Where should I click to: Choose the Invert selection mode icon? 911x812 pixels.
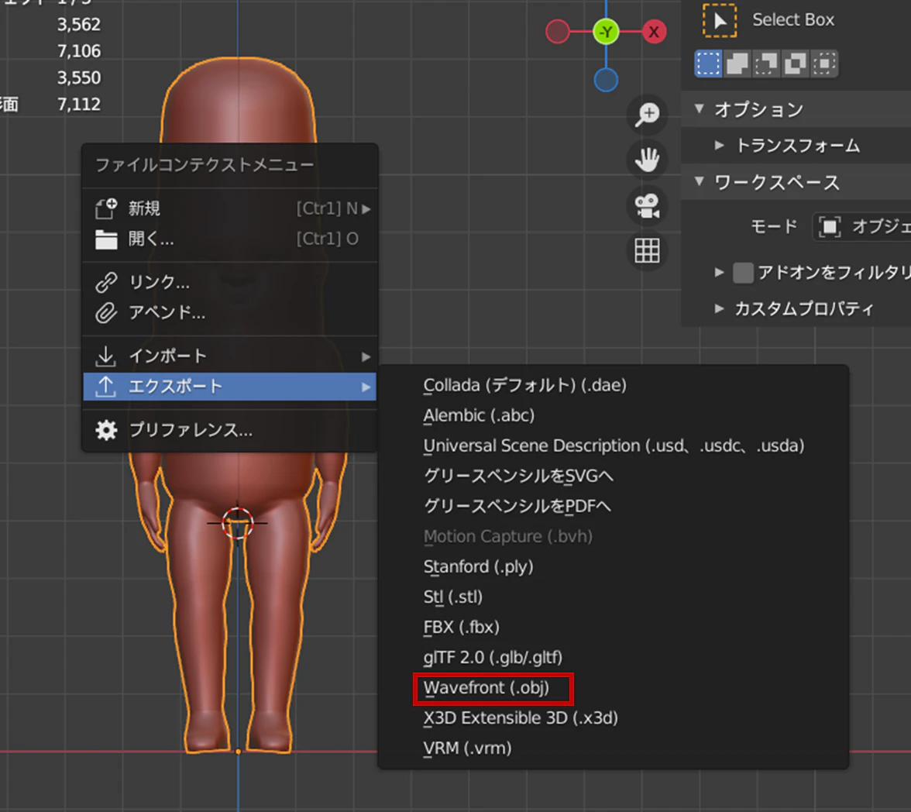point(796,64)
